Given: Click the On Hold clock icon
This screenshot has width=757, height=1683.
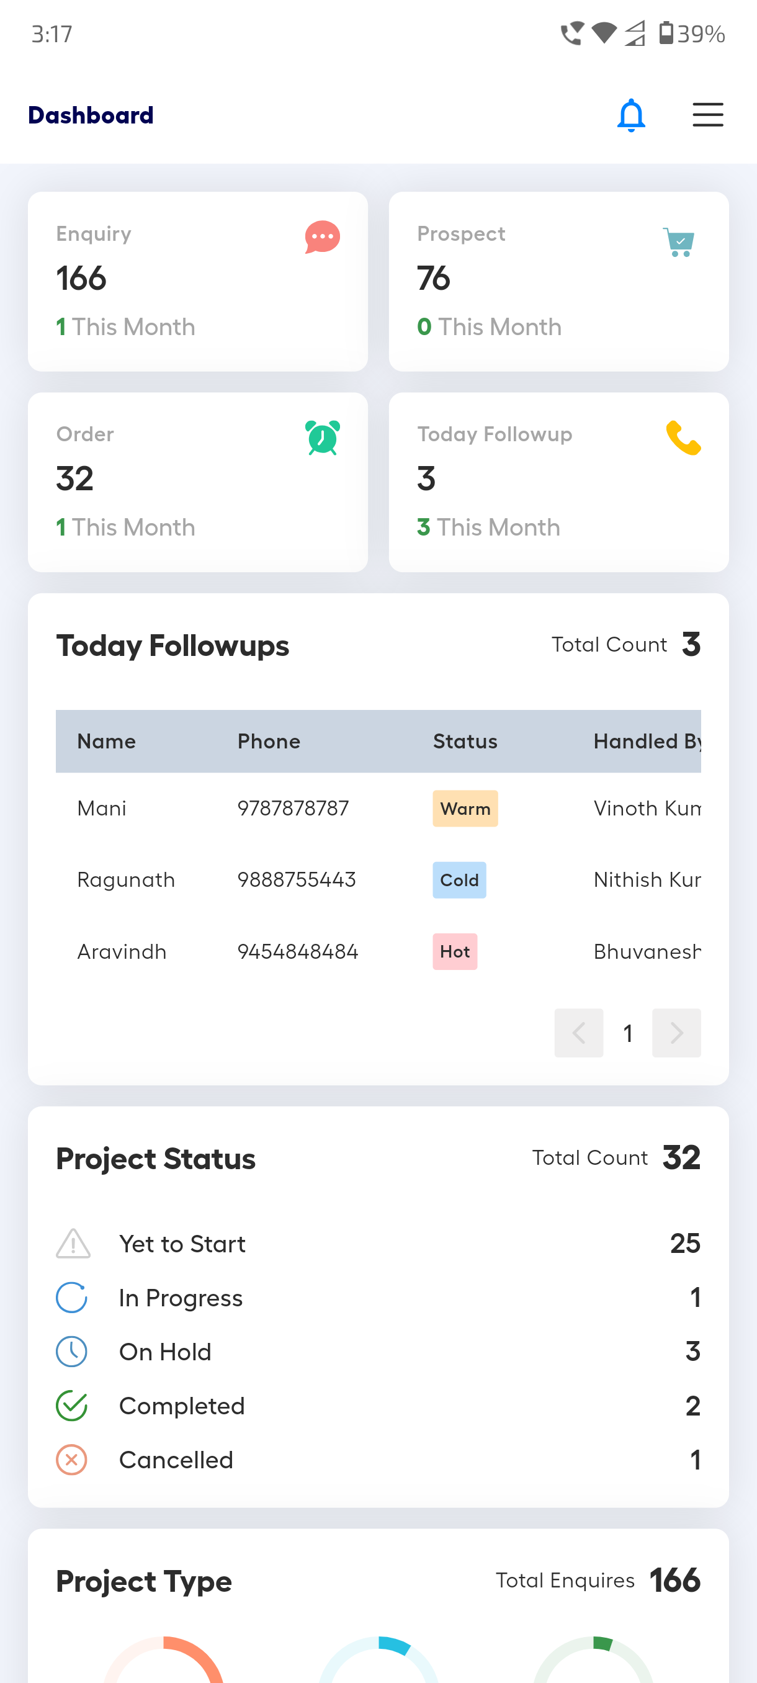Looking at the screenshot, I should coord(72,1352).
